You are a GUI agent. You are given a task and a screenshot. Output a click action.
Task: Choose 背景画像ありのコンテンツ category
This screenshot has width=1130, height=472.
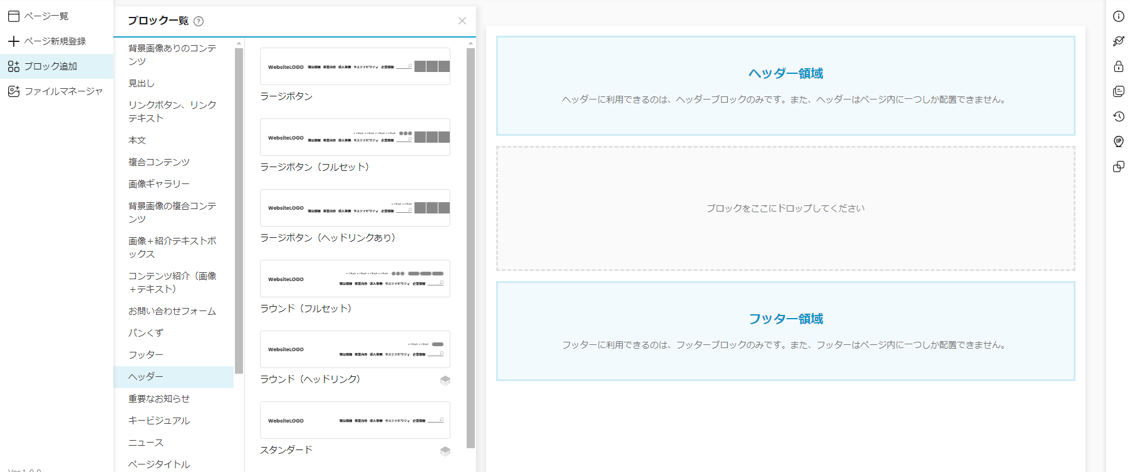pos(174,54)
